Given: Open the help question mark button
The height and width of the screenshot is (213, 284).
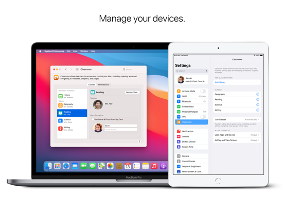Looking at the screenshot, I should tap(139, 141).
